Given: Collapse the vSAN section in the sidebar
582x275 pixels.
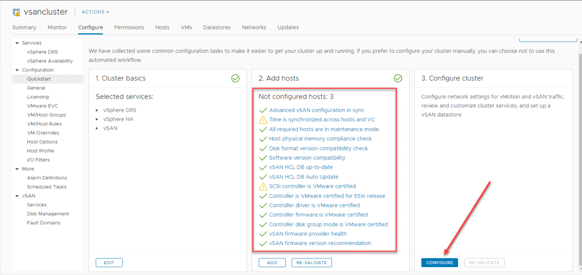Looking at the screenshot, I should (17, 196).
